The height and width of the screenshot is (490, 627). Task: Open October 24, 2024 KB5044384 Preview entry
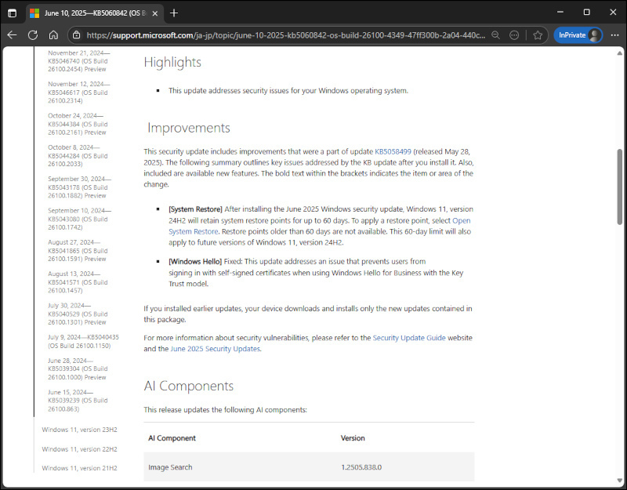point(78,124)
